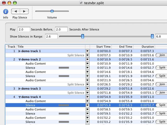Collapse demo track 2
Screen dimensions: 167x125
pos(20,60)
